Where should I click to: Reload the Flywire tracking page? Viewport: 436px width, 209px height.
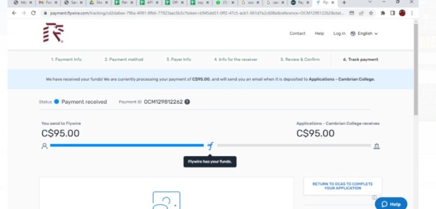tap(33, 13)
